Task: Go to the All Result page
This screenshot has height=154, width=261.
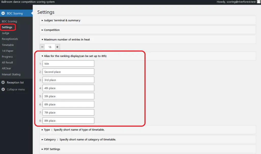Action: point(7,62)
